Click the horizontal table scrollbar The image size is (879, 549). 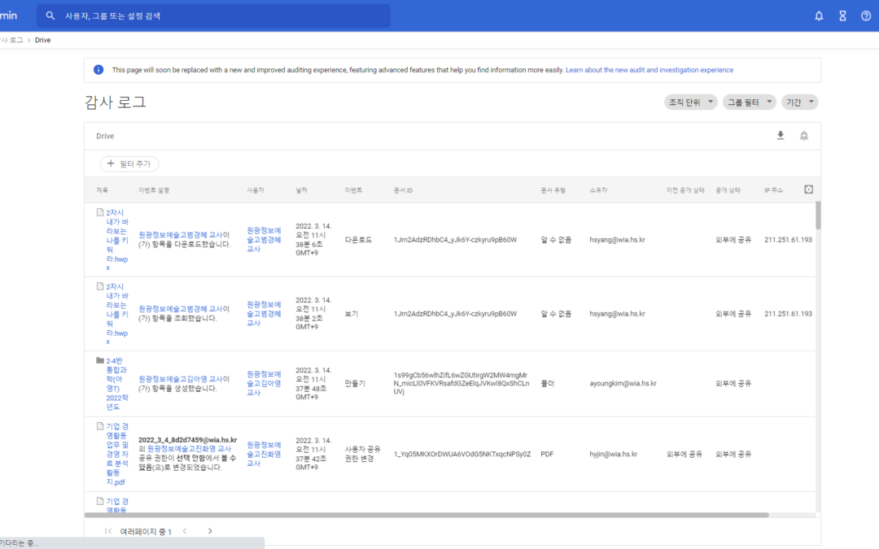click(426, 514)
